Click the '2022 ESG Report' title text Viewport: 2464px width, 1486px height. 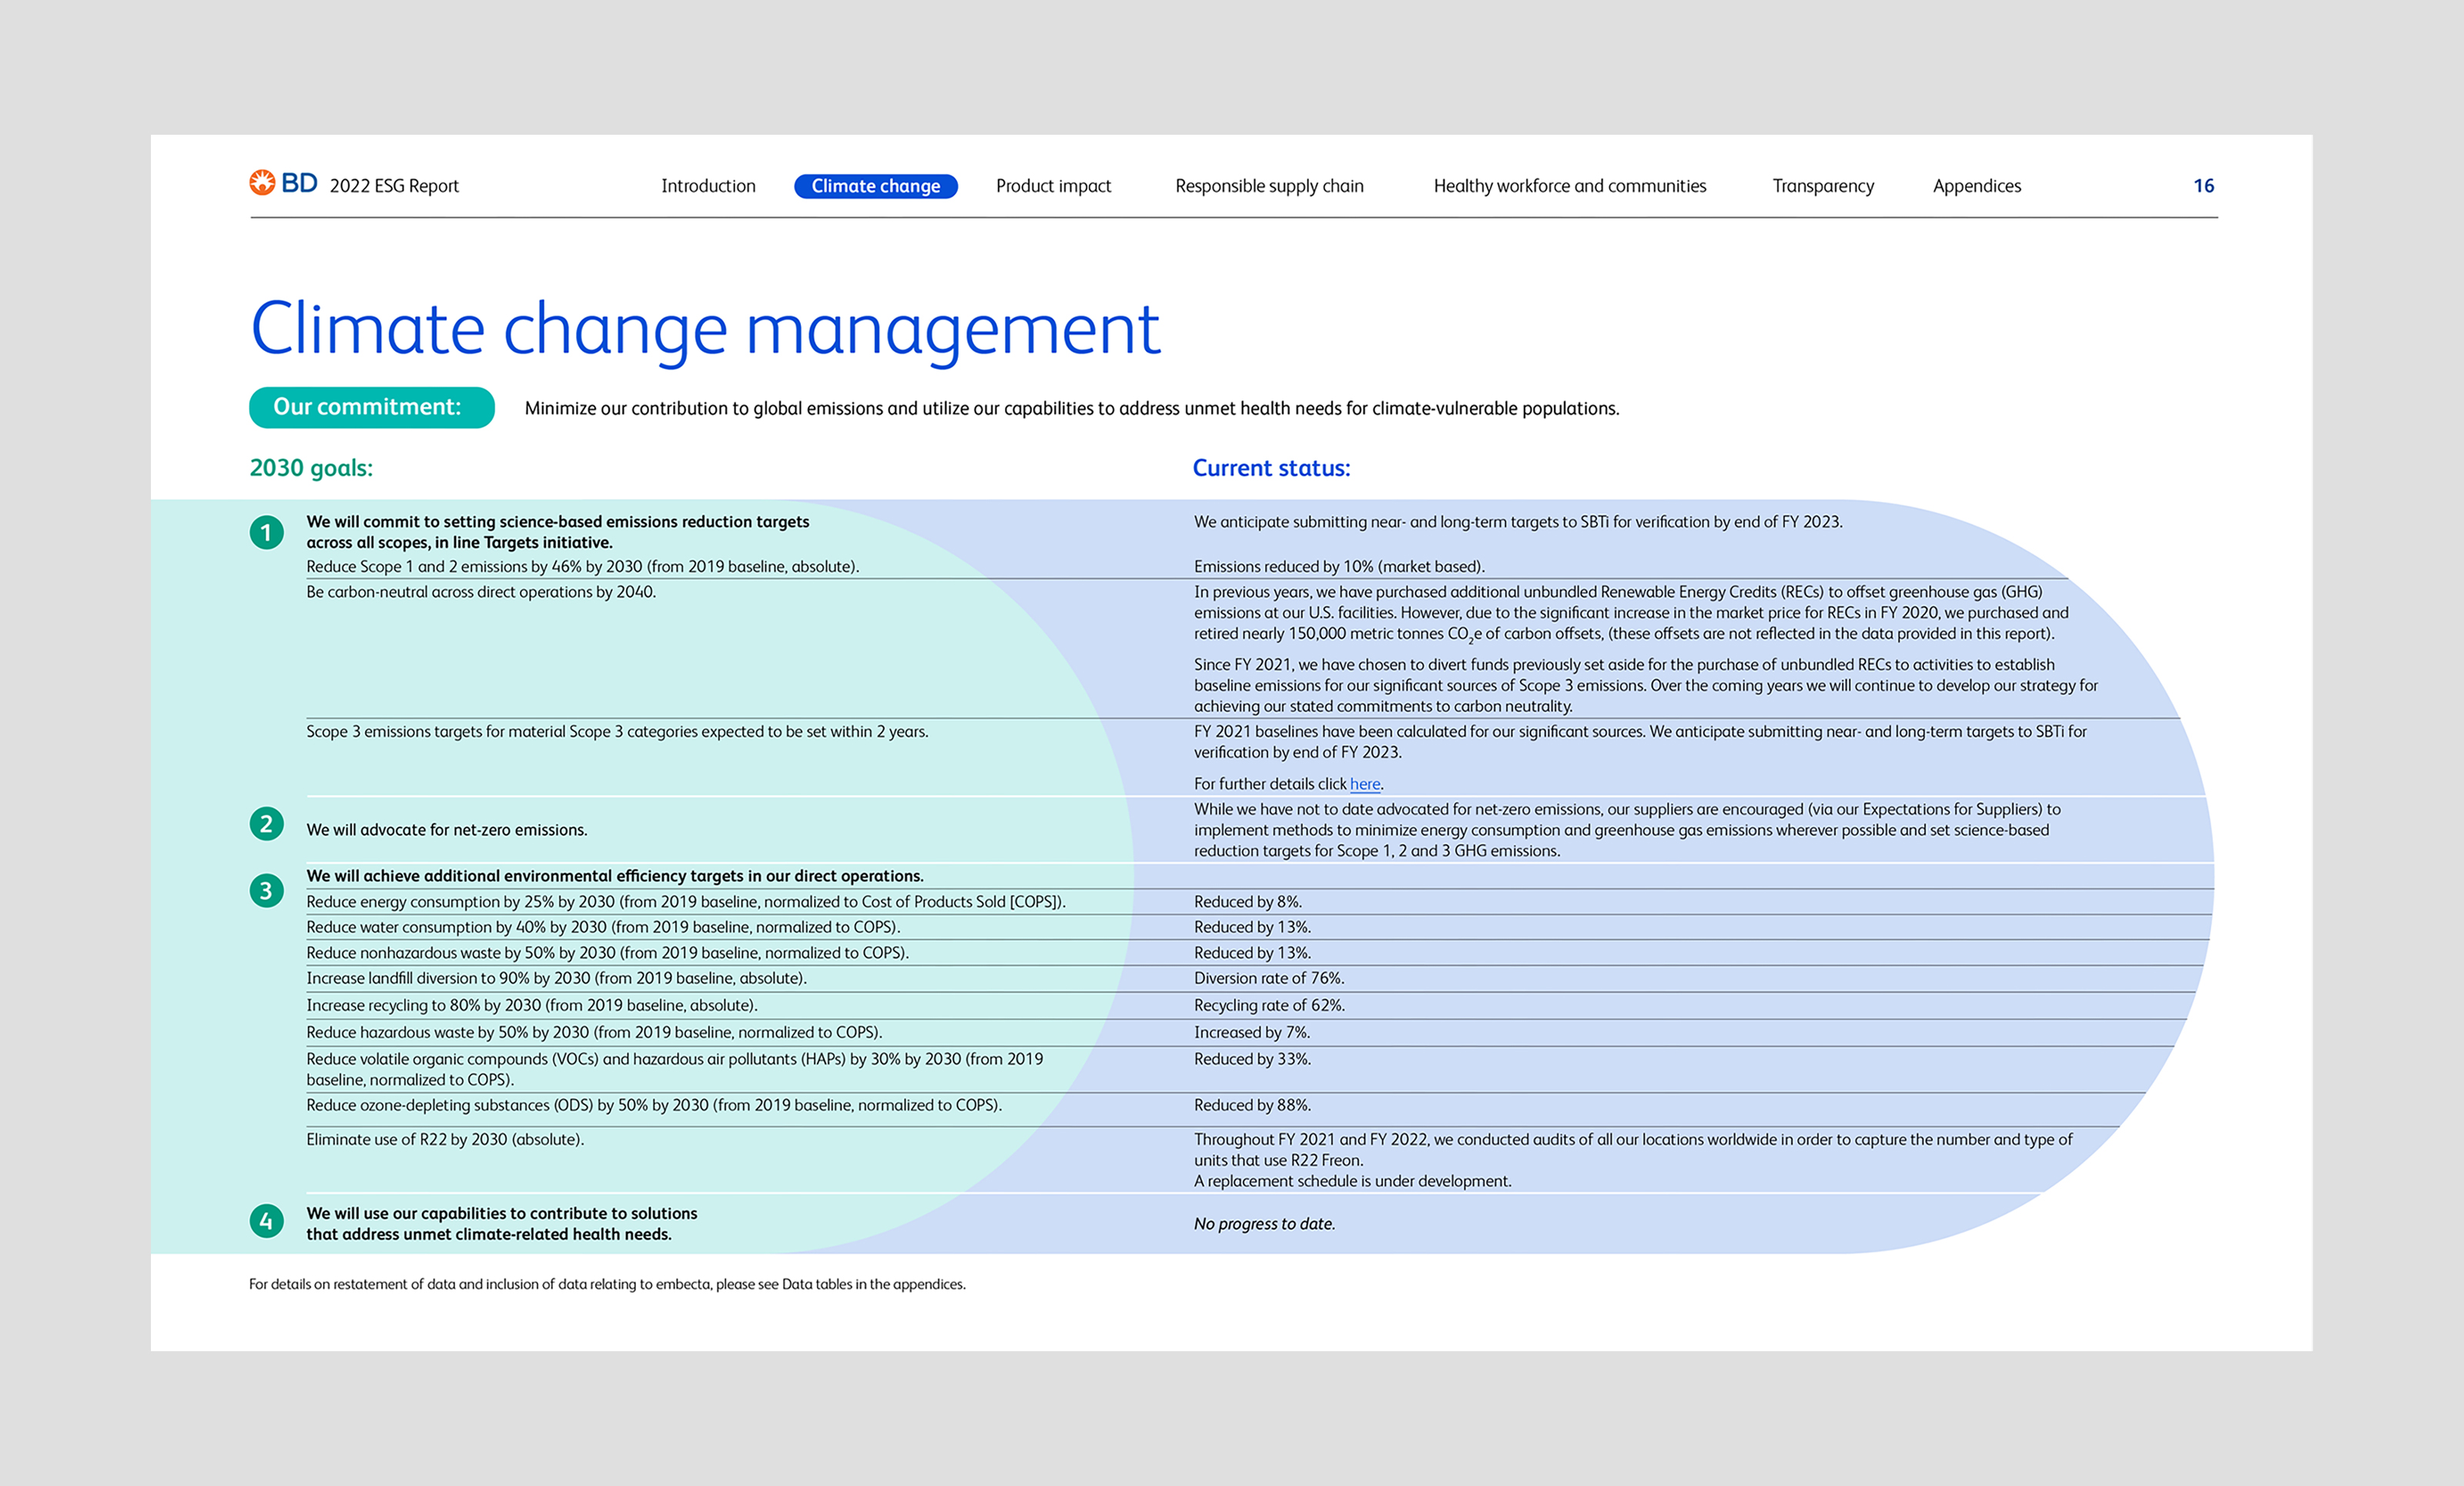tap(394, 186)
